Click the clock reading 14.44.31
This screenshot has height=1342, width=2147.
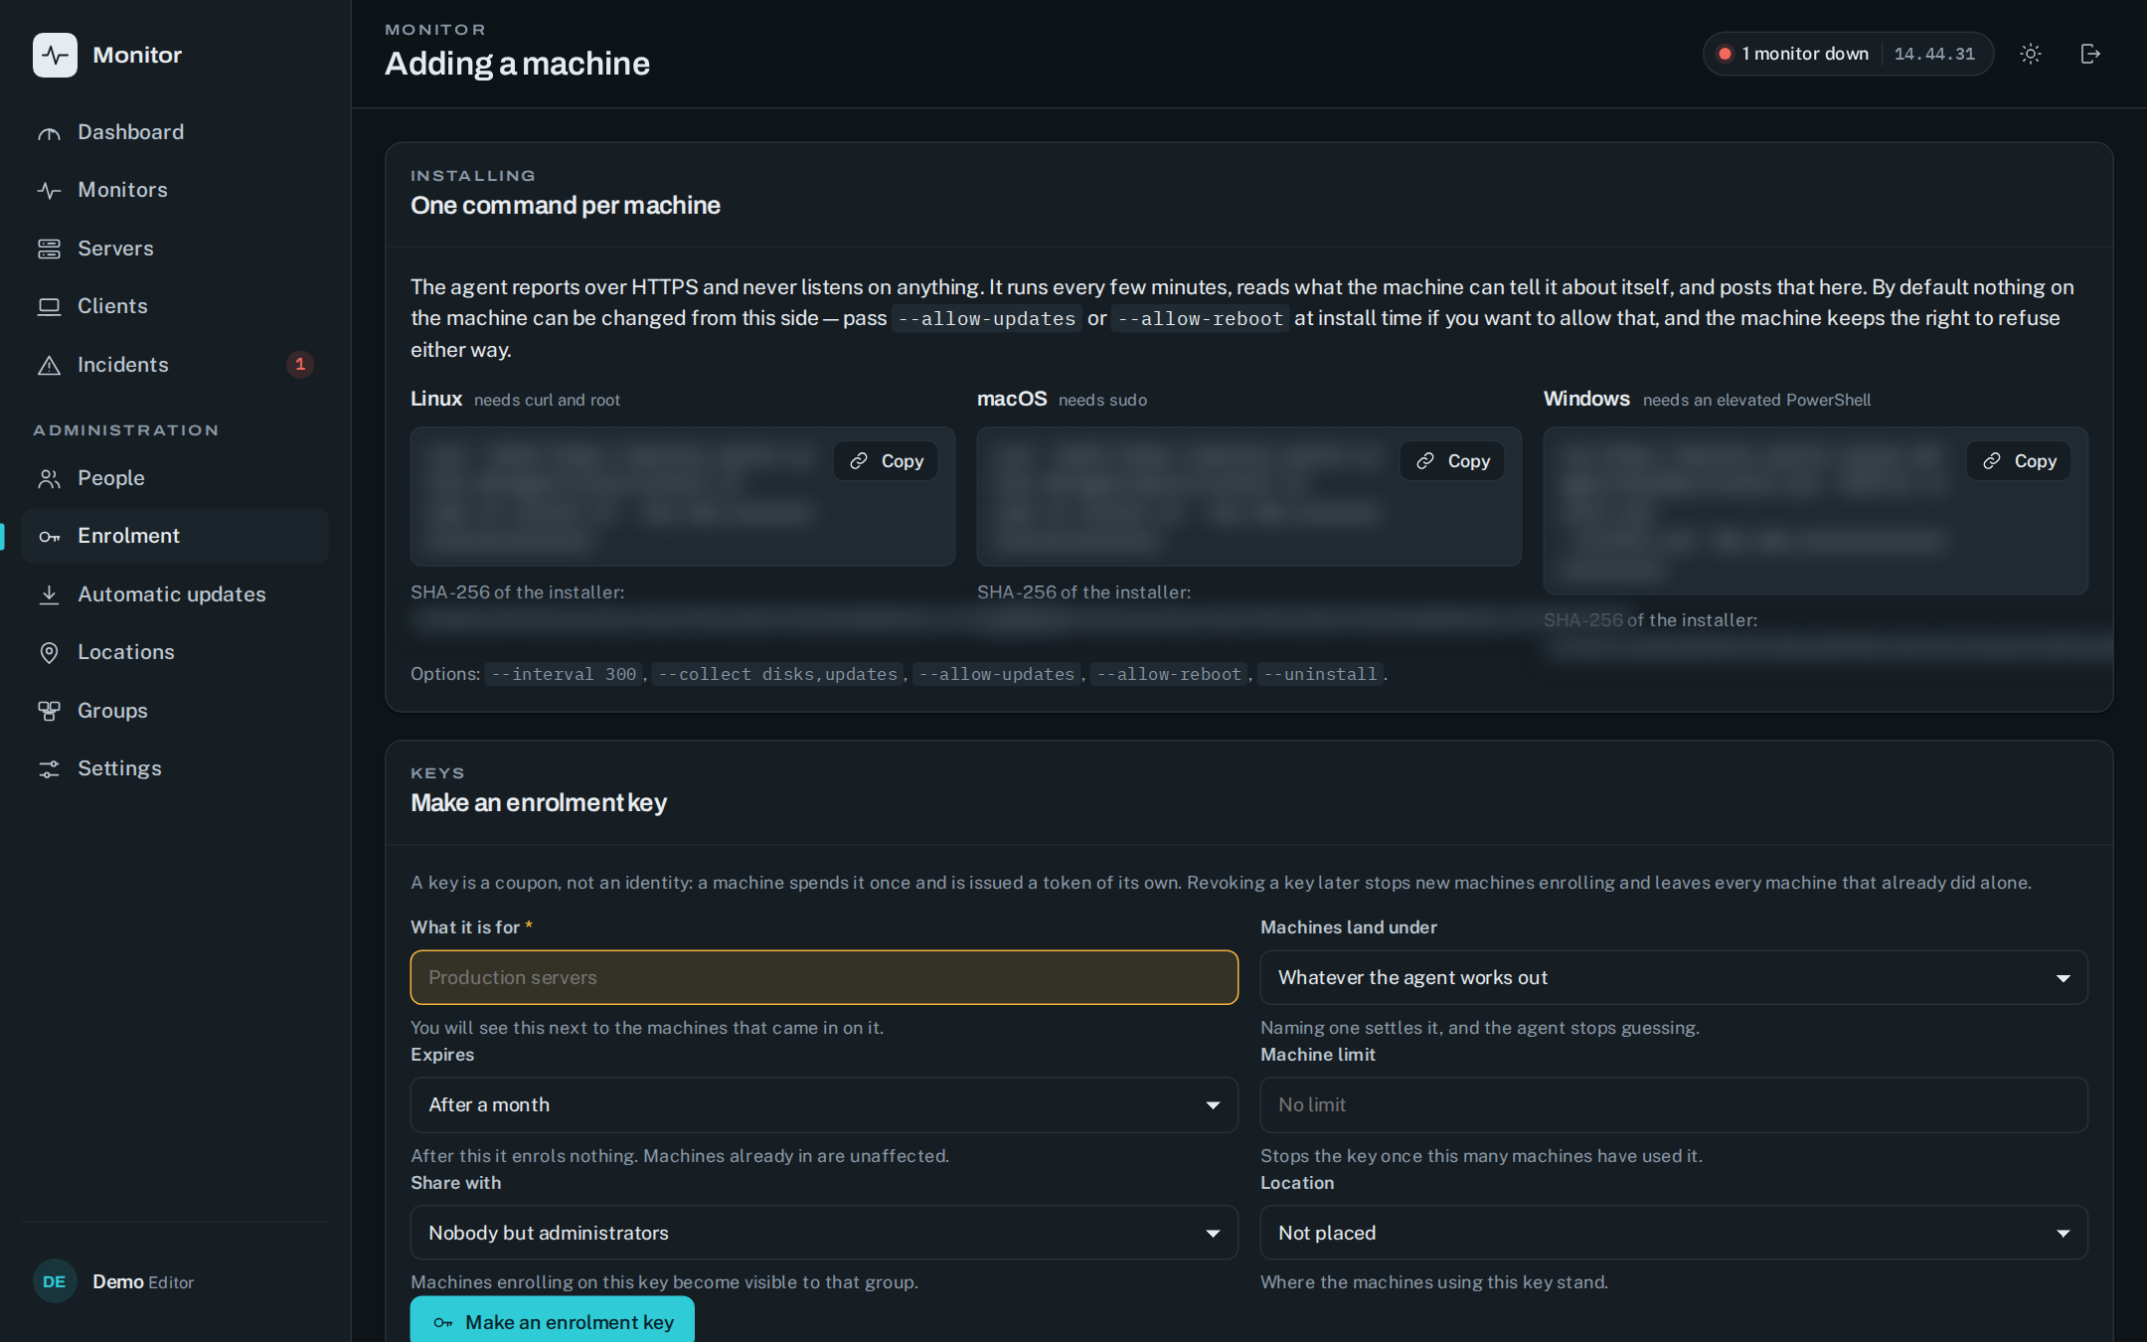1934,54
